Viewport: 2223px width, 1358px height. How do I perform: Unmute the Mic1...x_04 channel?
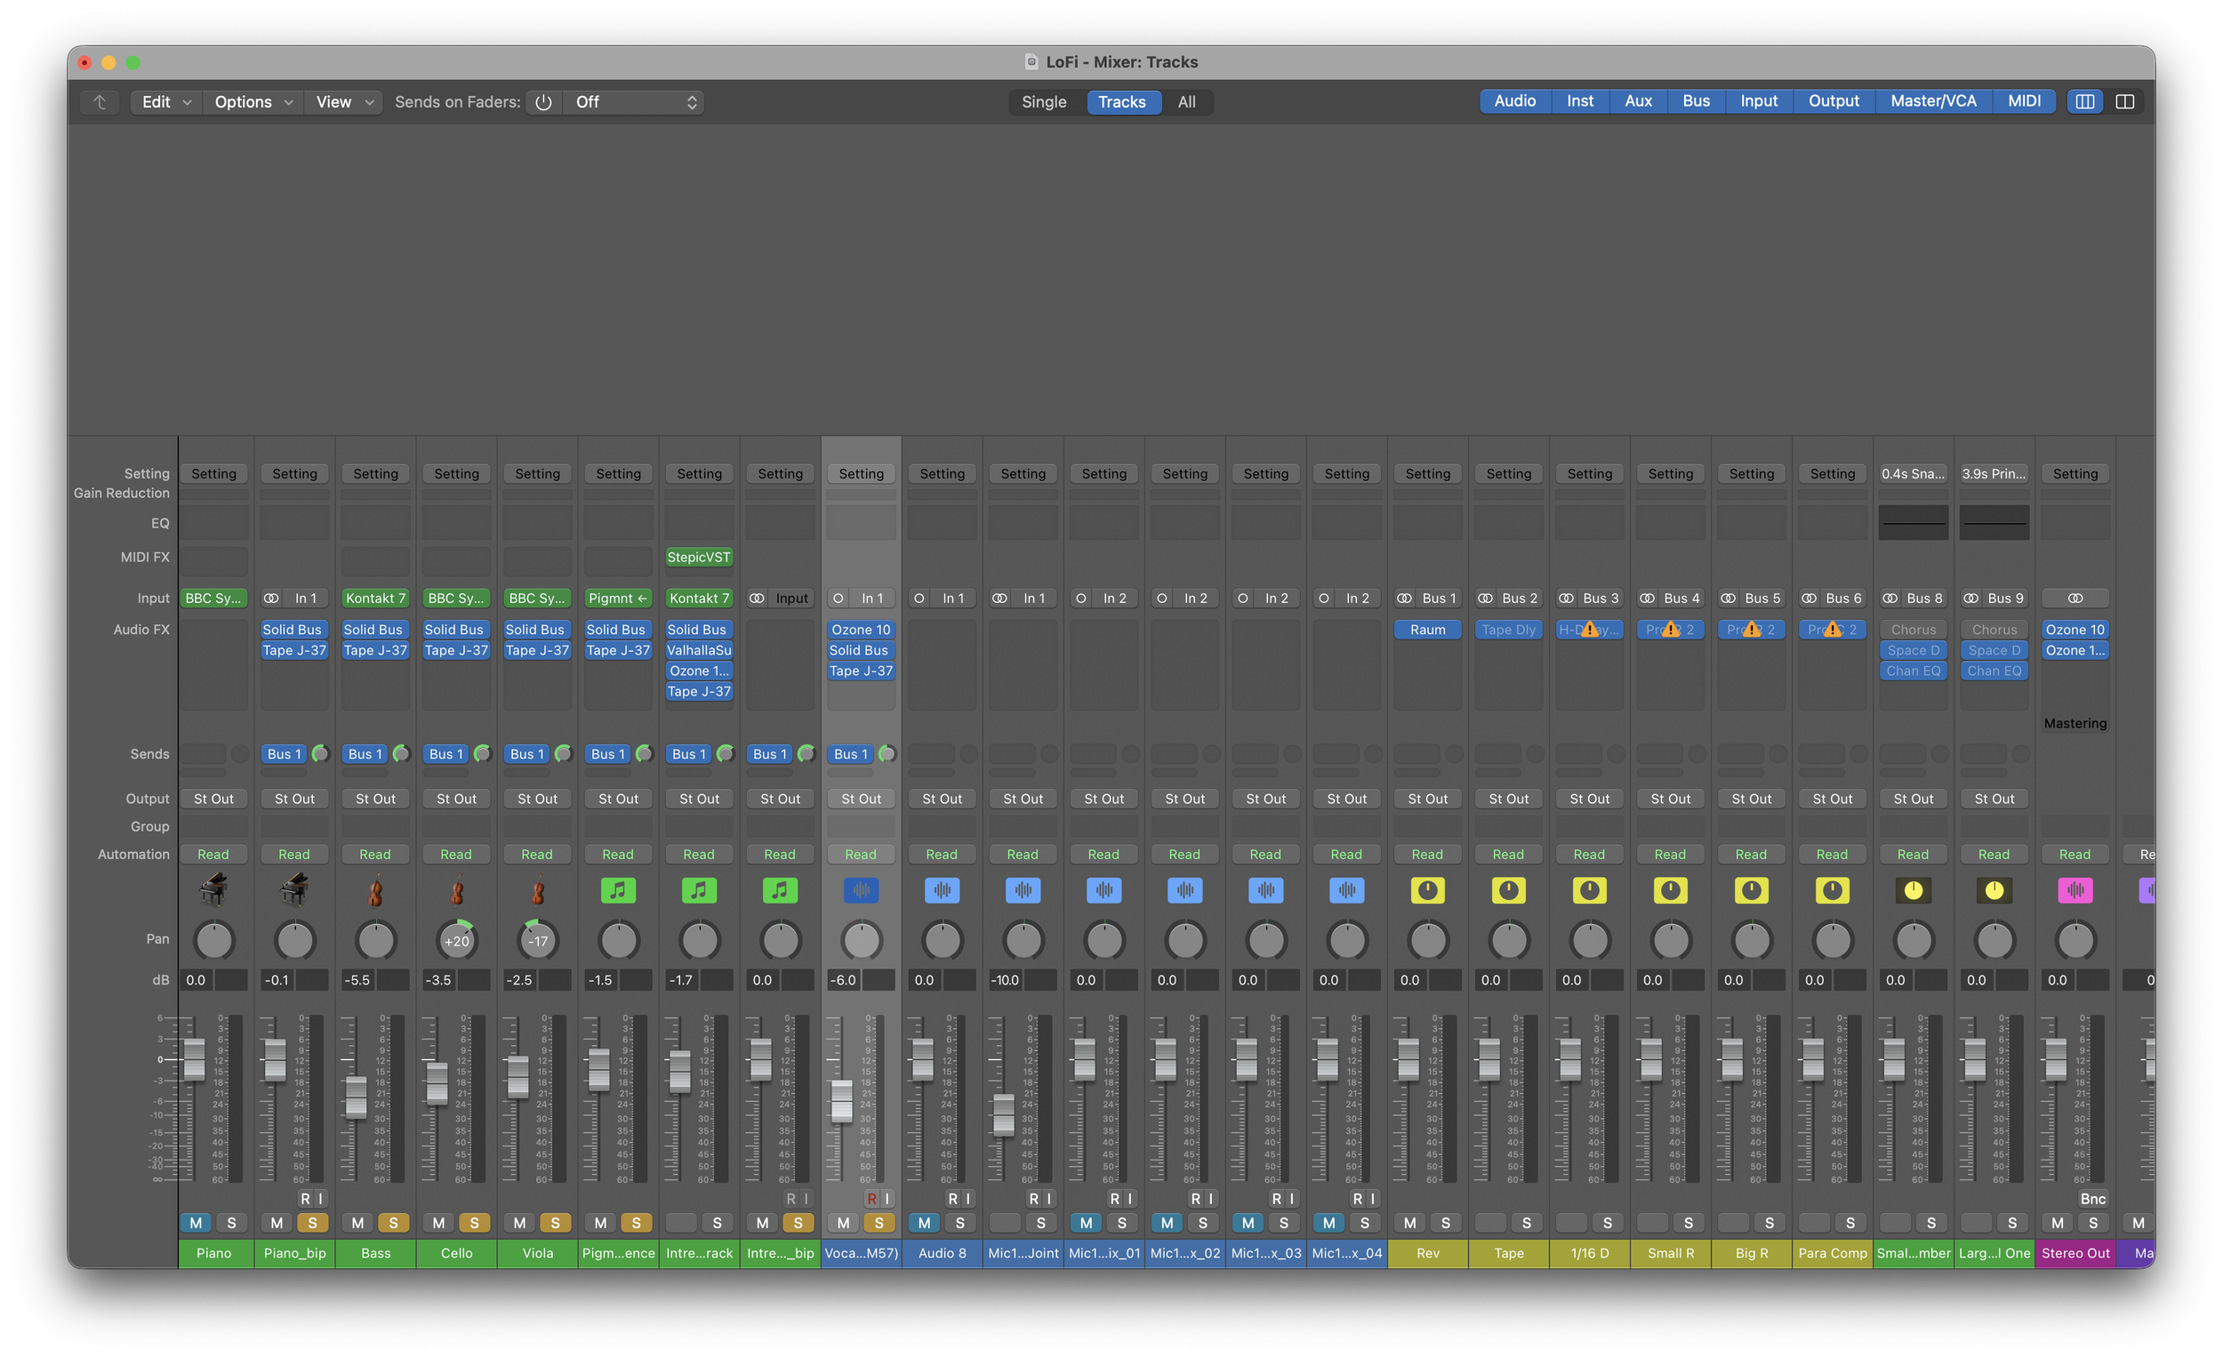1329,1223
